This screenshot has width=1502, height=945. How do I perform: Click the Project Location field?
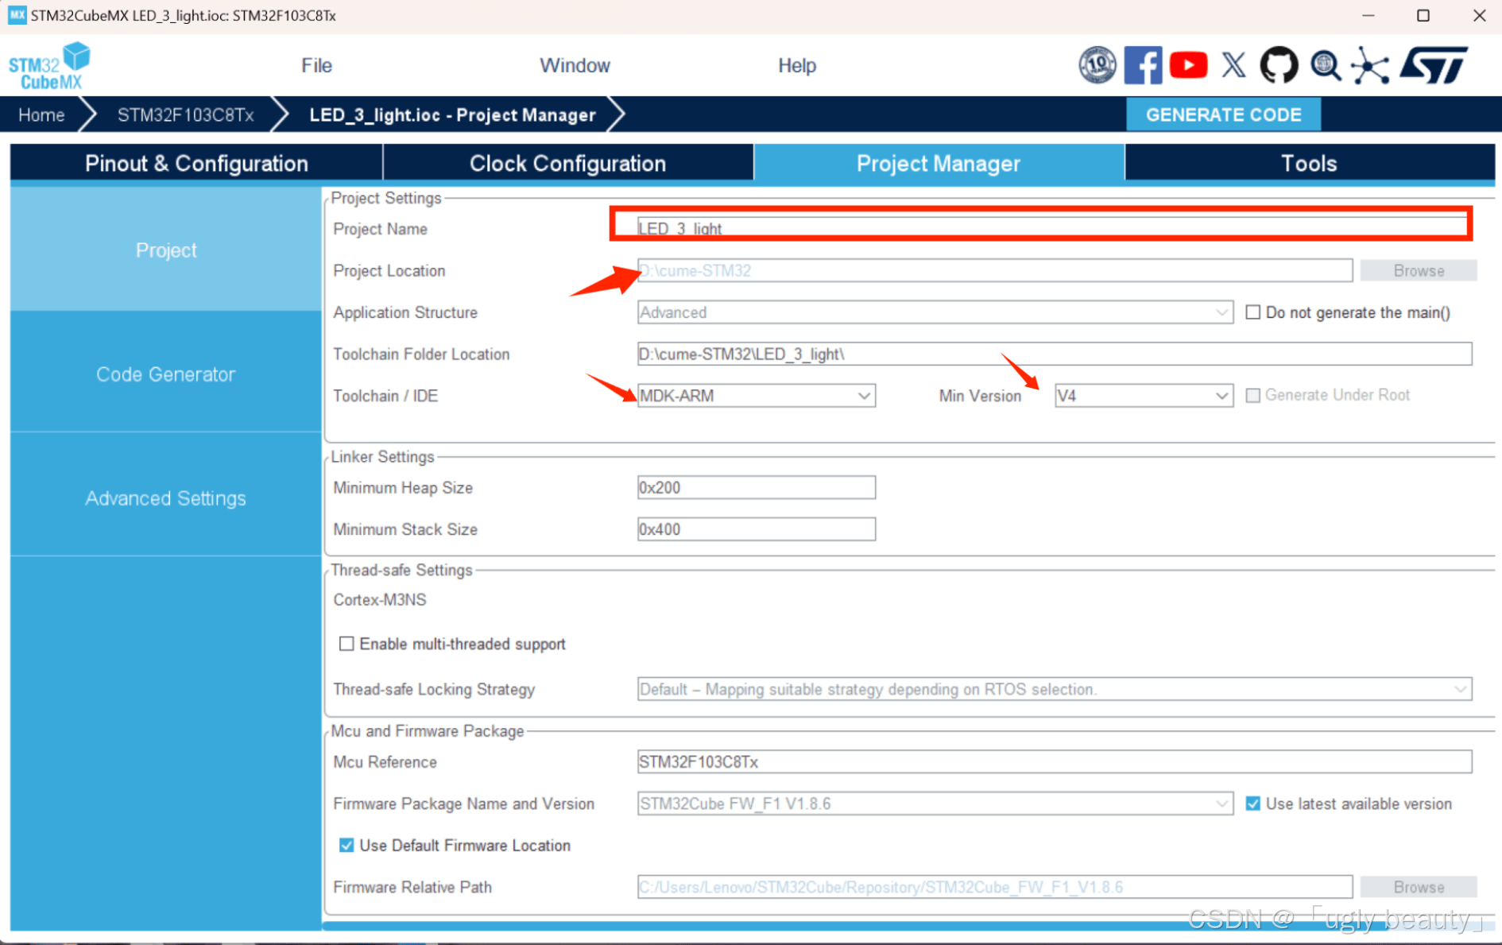coord(994,270)
